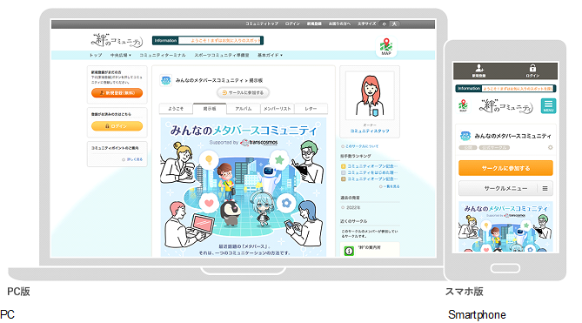582x323 pixels.
Task: Tap the 新規登録 person icon on smartphone header
Action: coord(479,70)
